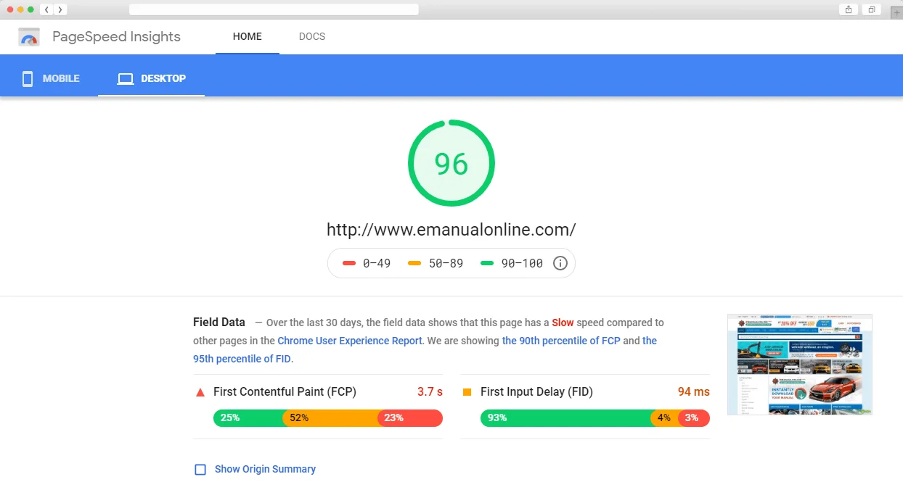Open the DOCS tab
Screen dimensions: 903x503
pyautogui.click(x=312, y=36)
